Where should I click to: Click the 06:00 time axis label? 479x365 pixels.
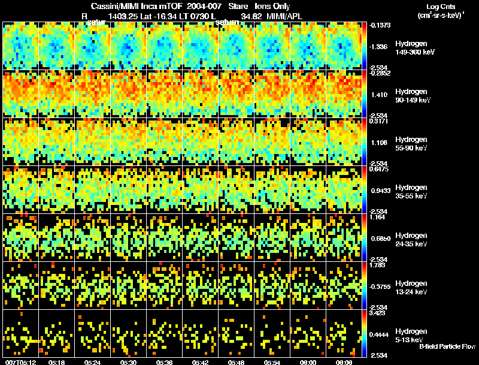[x=308, y=363]
